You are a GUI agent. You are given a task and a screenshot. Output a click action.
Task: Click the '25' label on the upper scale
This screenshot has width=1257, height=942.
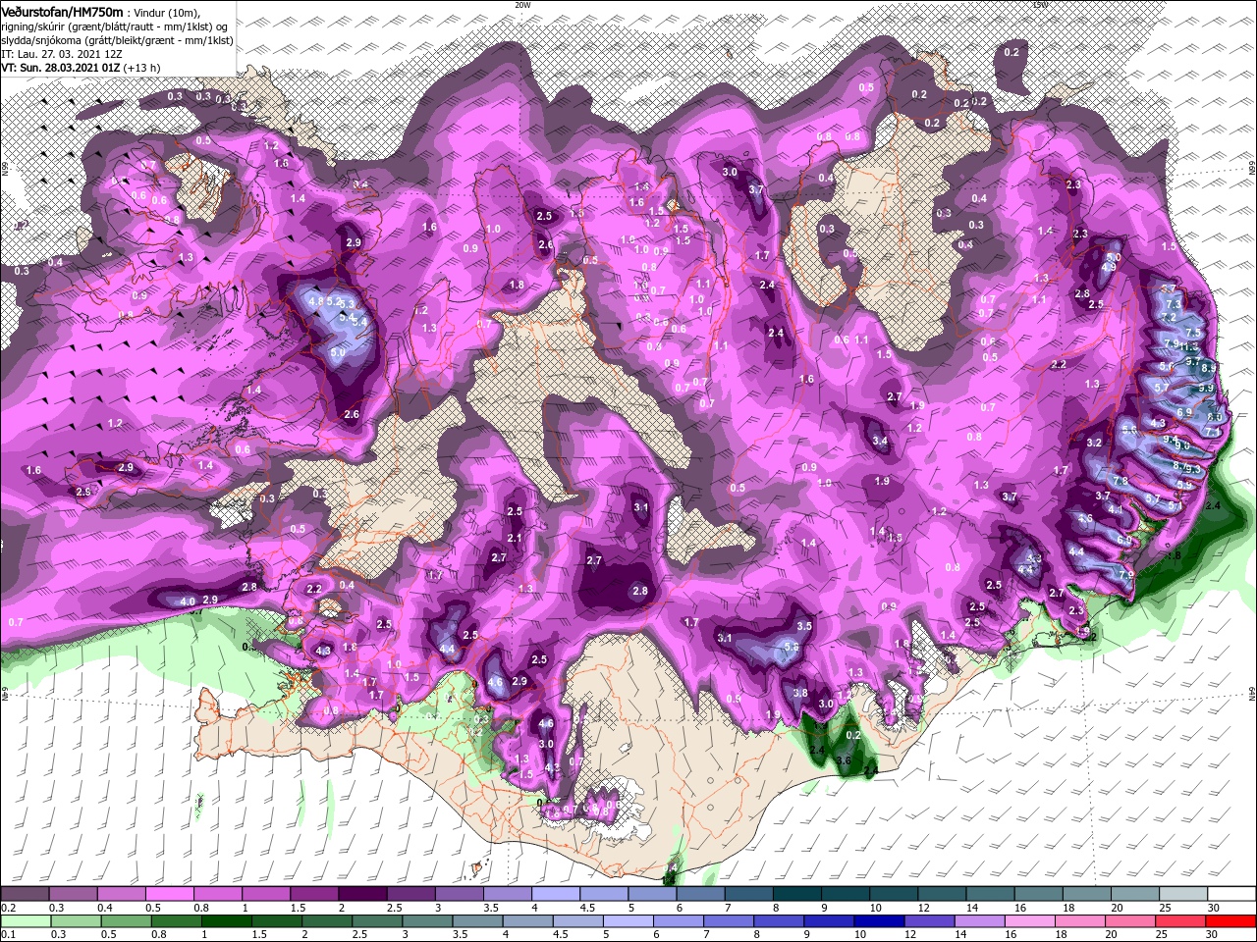(x=1167, y=908)
